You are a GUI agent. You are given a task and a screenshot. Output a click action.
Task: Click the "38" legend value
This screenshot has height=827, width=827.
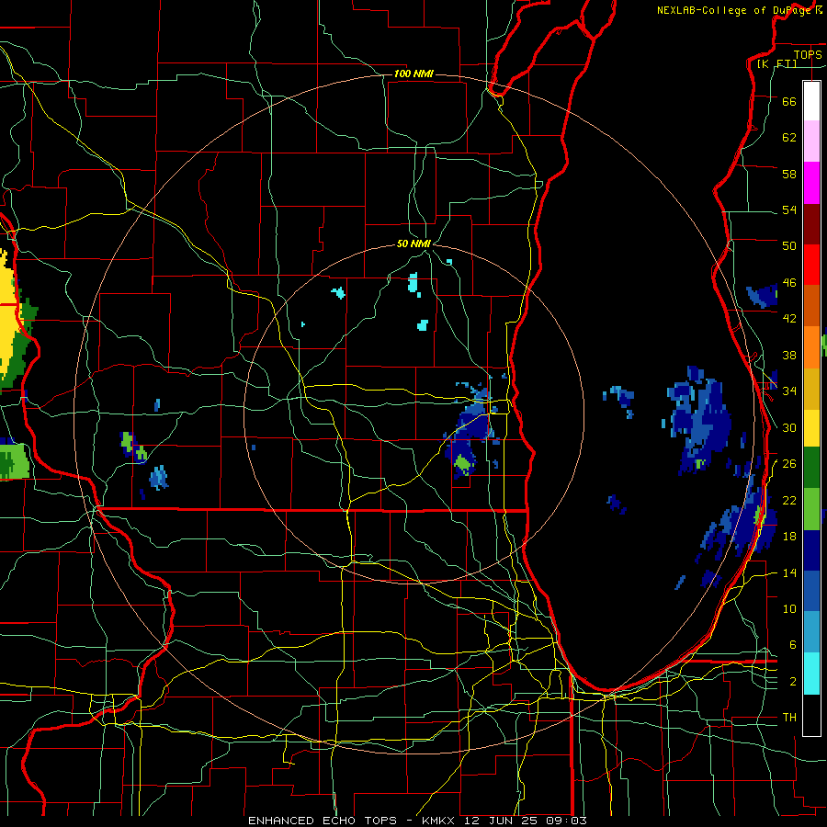click(x=789, y=355)
